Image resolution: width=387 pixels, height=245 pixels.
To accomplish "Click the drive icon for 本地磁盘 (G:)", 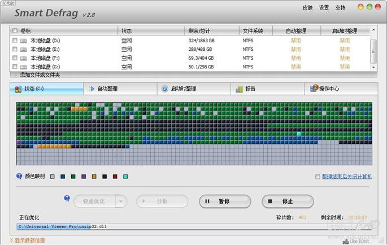I will [24, 67].
